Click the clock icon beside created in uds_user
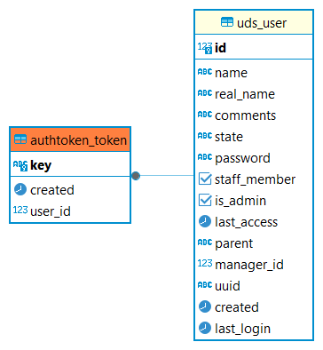Image resolution: width=323 pixels, height=350 pixels. (205, 306)
